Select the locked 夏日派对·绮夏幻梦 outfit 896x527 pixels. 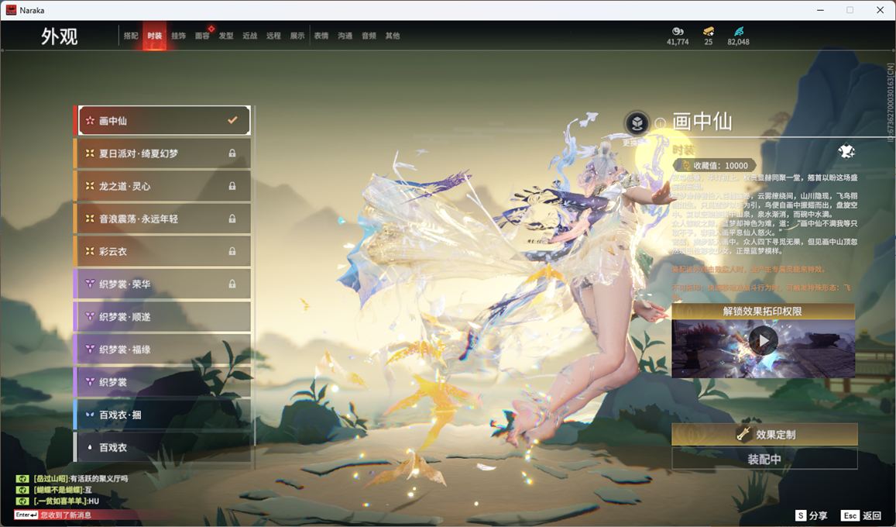(x=163, y=153)
